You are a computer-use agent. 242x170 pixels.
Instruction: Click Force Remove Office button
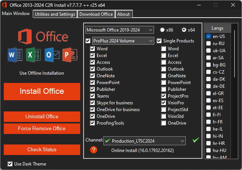pyautogui.click(x=42, y=129)
